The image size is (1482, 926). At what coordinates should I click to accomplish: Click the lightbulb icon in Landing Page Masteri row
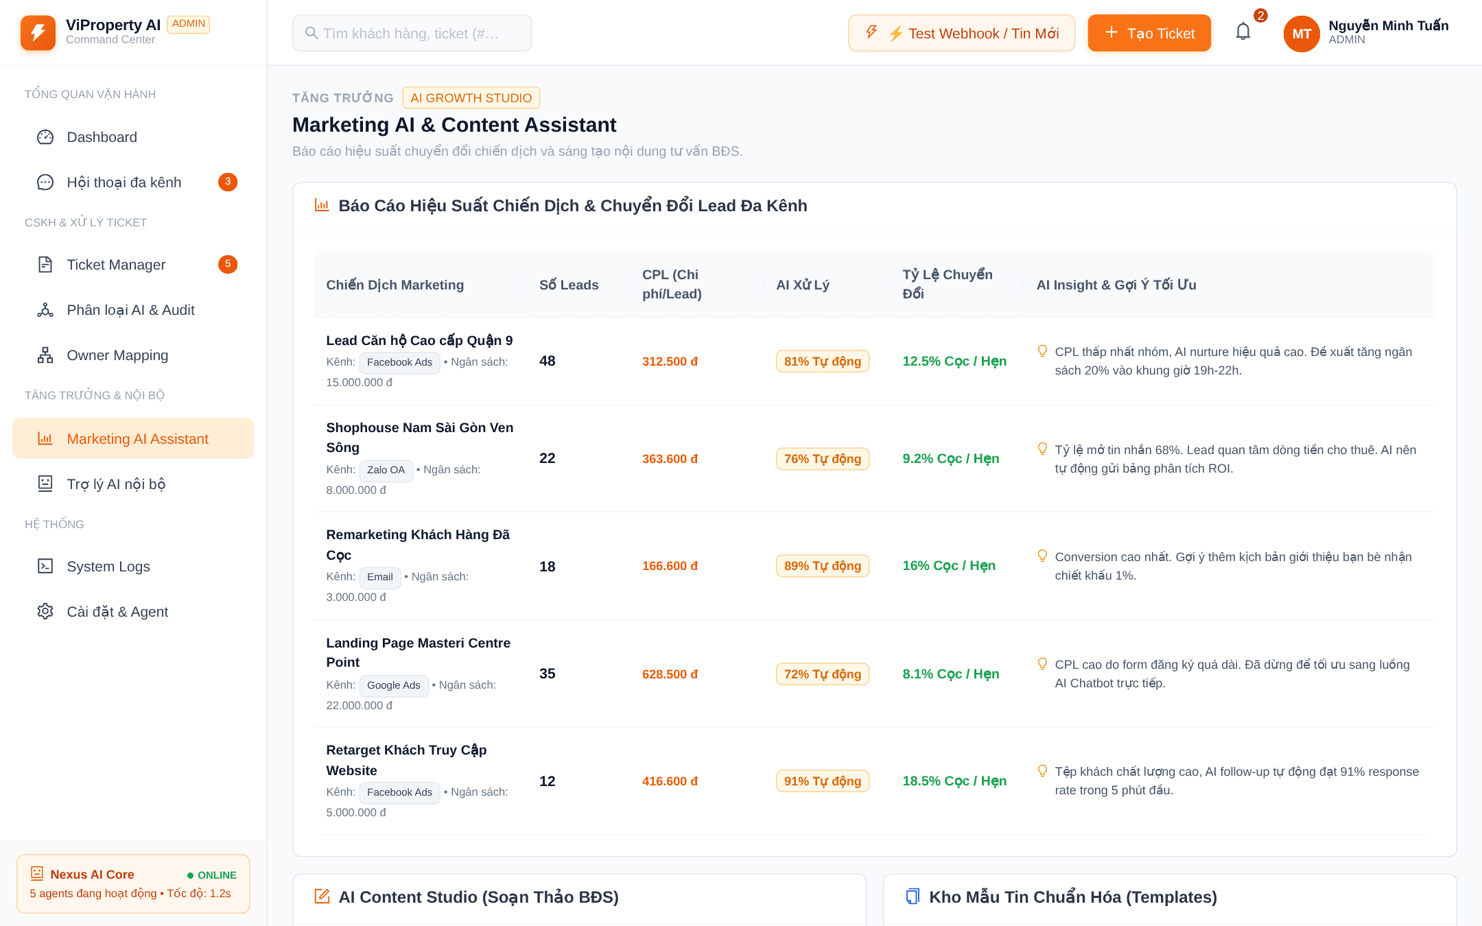point(1042,664)
